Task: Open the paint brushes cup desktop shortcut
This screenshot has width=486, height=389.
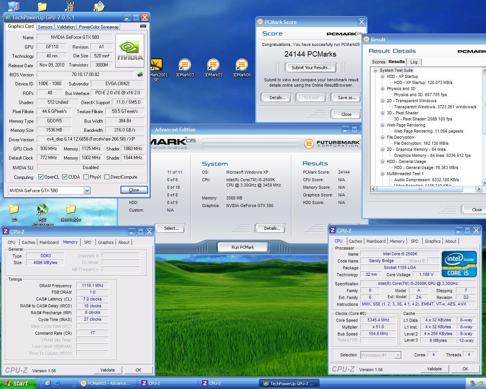Action: pyautogui.click(x=70, y=6)
